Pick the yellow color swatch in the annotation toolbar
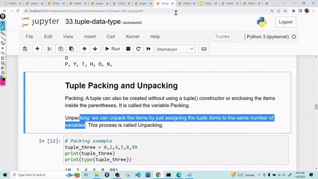This screenshot has height=179, width=318. pos(4,77)
